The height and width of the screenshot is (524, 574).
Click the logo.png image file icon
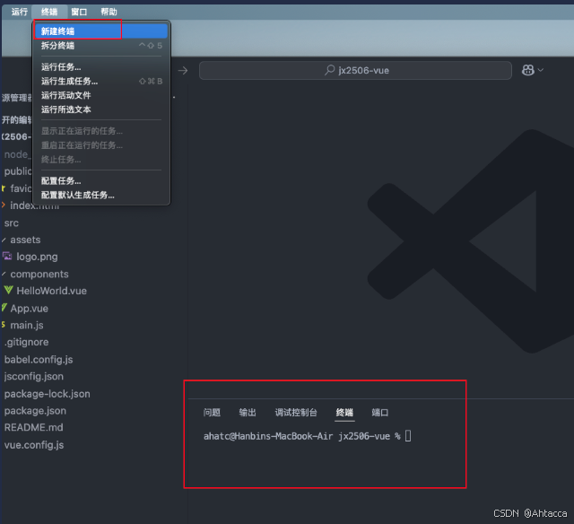tap(7, 257)
